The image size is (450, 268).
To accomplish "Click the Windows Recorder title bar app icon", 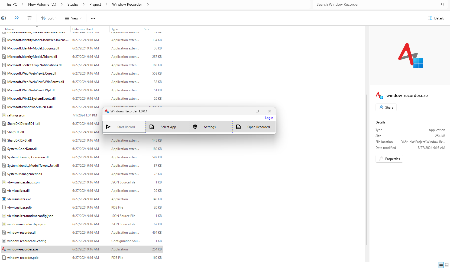I will click(107, 111).
